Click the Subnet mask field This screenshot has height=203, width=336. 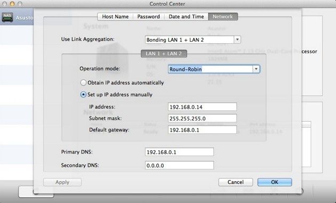pos(202,118)
